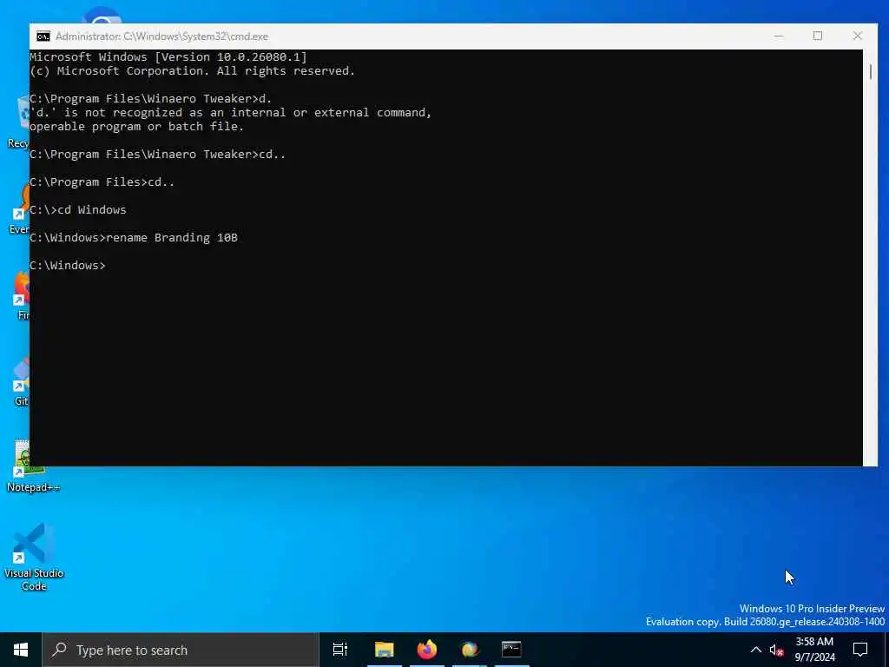889x667 pixels.
Task: Click the last 'C:\Windows>' prompt line
Action: tap(68, 266)
